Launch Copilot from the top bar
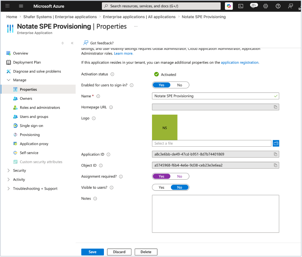 [229, 6]
